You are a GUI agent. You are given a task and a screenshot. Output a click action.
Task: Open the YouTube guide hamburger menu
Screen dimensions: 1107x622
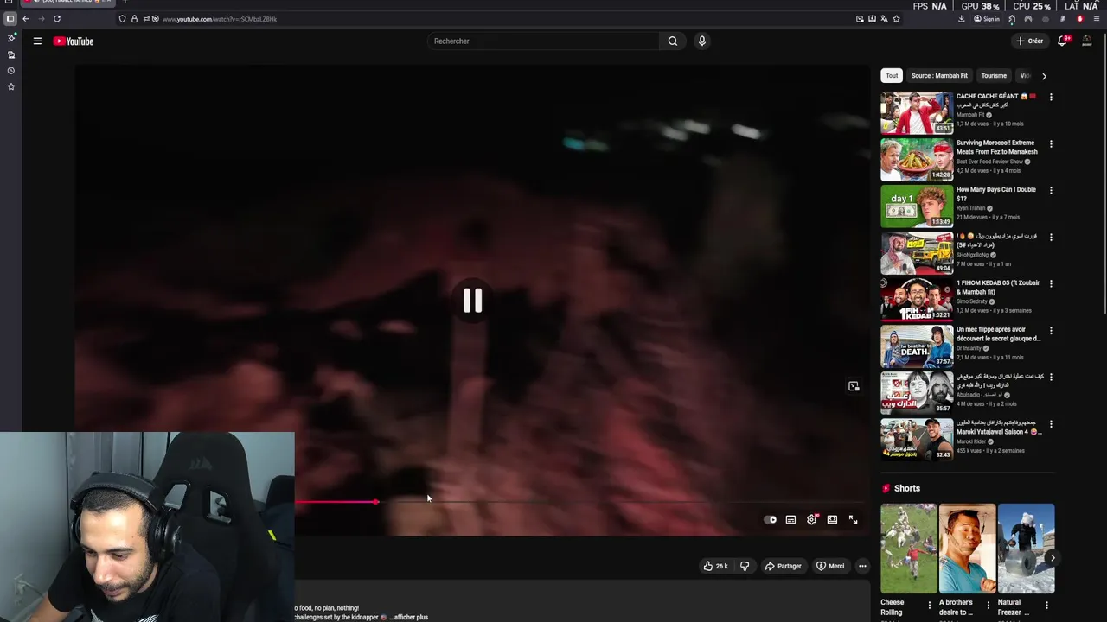(37, 41)
